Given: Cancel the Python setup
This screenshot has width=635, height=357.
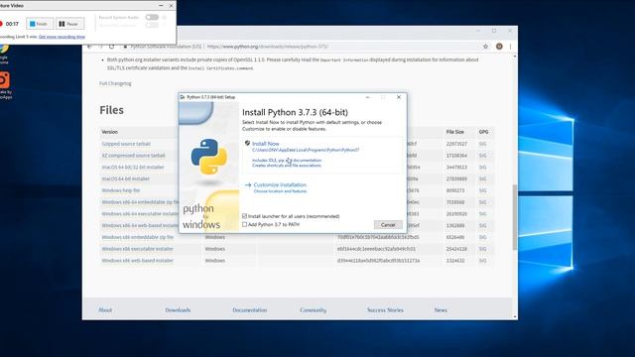Looking at the screenshot, I should tap(388, 225).
